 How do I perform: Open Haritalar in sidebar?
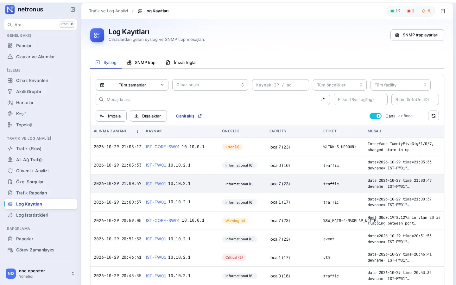pos(41,103)
